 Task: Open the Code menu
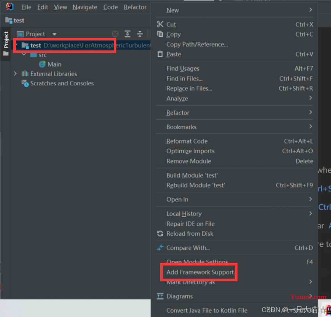tap(110, 7)
